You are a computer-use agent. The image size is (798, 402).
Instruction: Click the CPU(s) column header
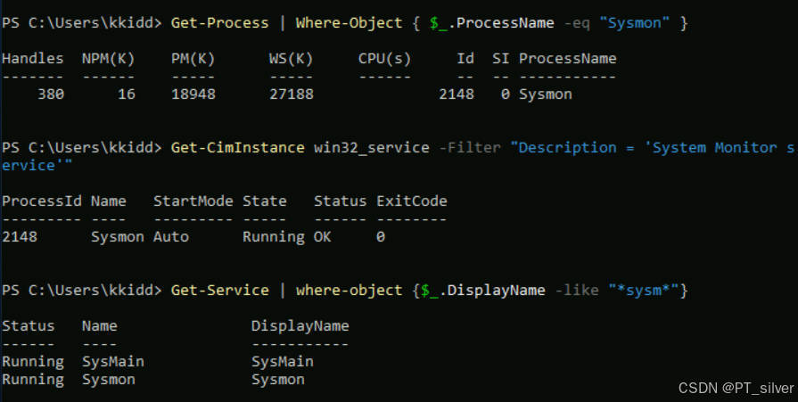(x=384, y=59)
